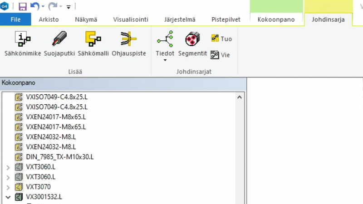363x204 pixels.
Task: Customize the quick access toolbar
Action: click(69, 7)
